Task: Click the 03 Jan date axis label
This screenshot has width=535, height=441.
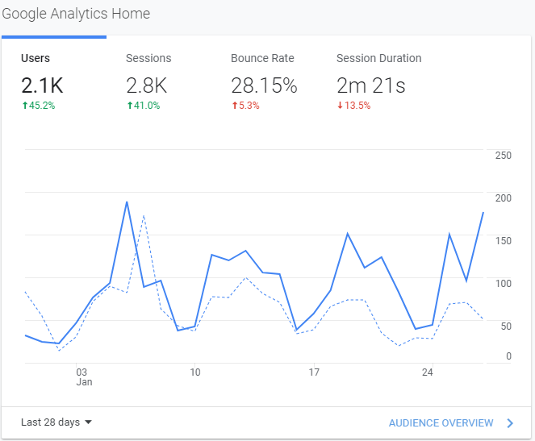Action: [84, 377]
